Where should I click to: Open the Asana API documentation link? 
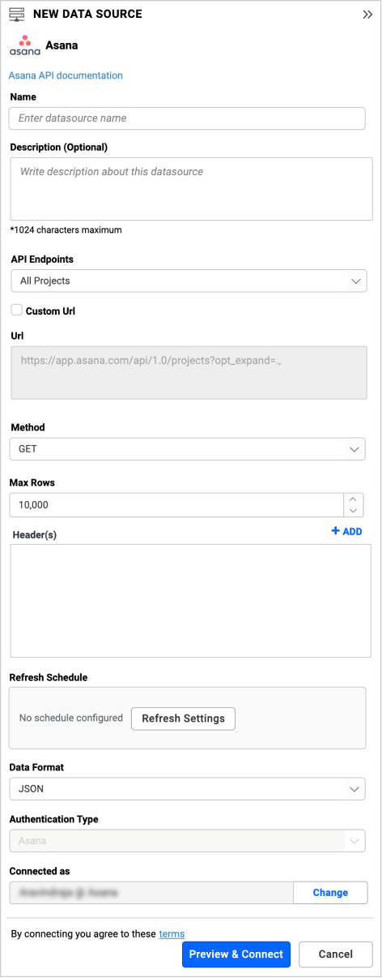coord(66,75)
